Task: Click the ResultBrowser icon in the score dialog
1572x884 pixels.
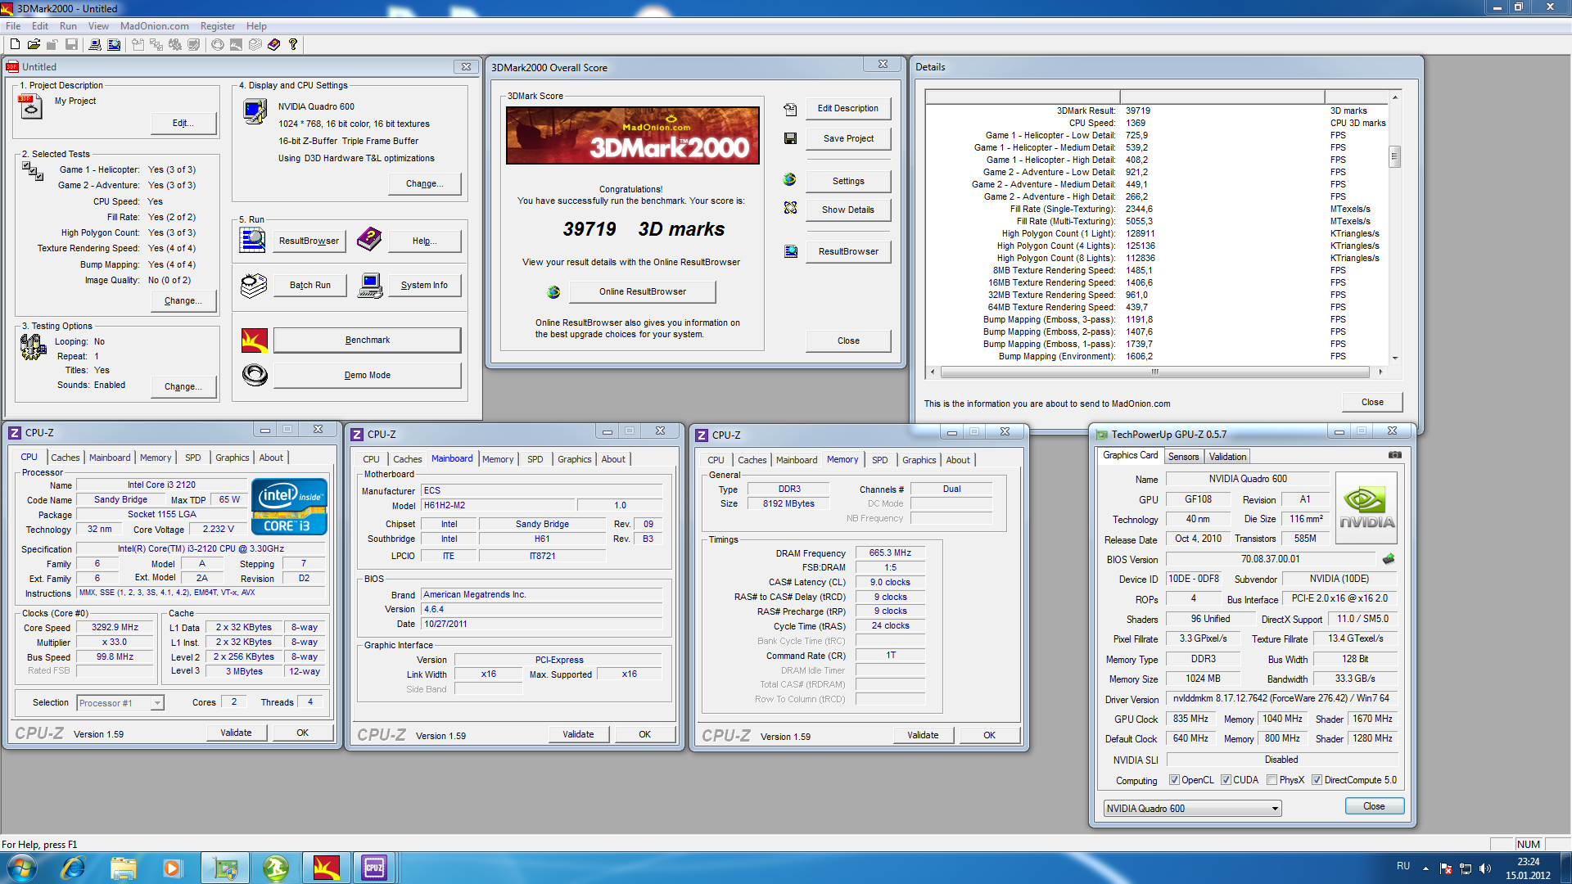Action: 790,251
